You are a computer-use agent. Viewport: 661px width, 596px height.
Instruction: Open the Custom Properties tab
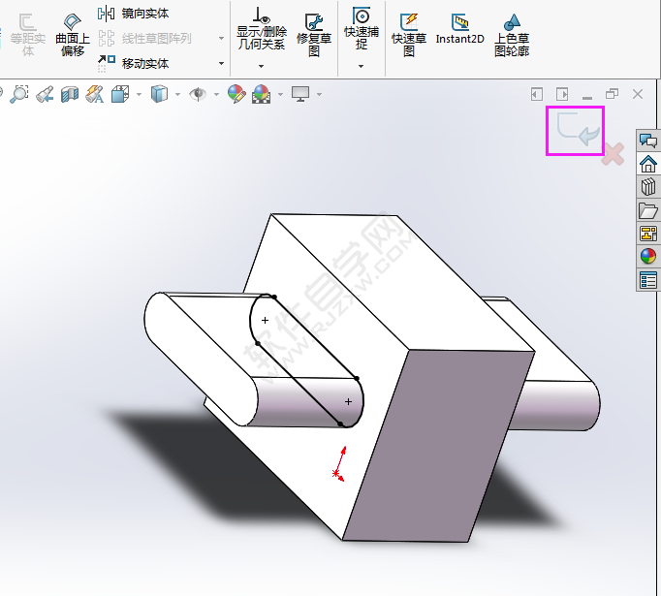point(648,280)
